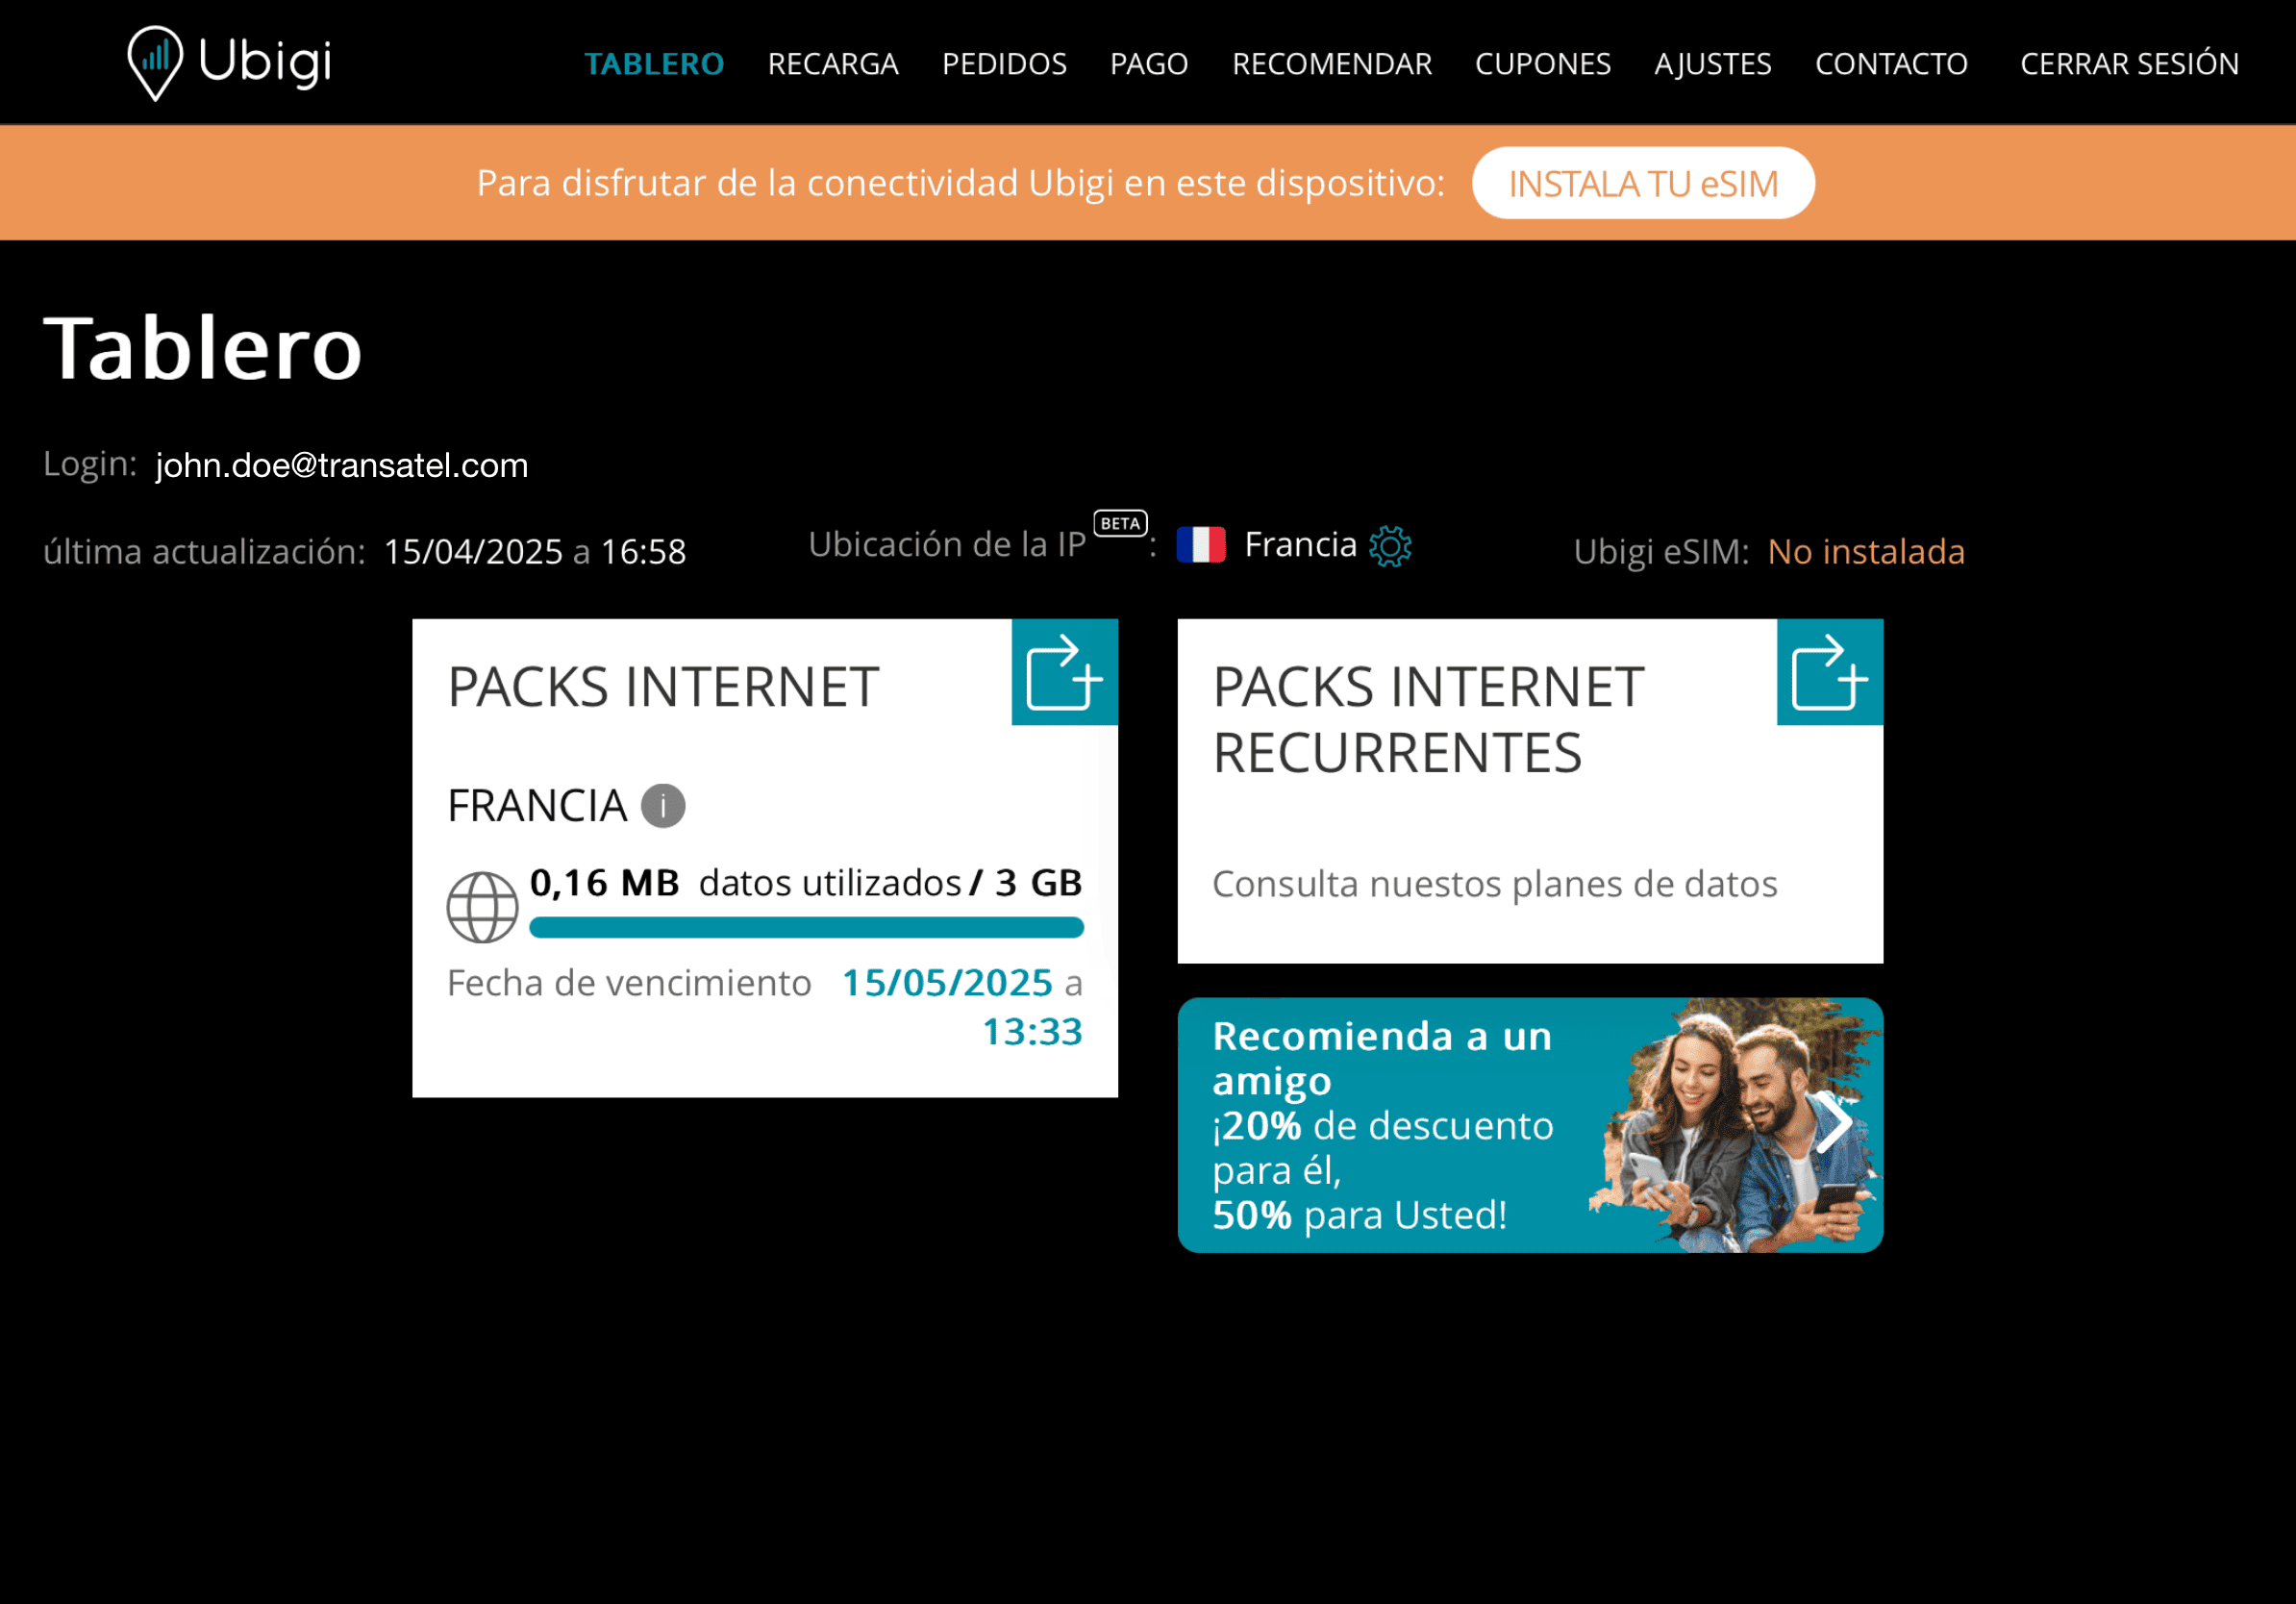2296x1604 pixels.
Task: Click the 'Francia' IP location label
Action: pyautogui.click(x=1300, y=545)
